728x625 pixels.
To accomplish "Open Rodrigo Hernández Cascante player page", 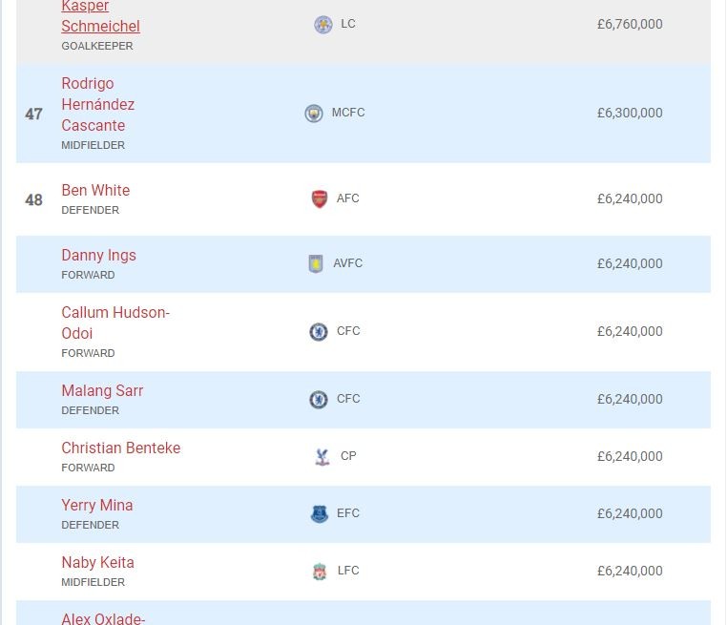I will click(97, 104).
